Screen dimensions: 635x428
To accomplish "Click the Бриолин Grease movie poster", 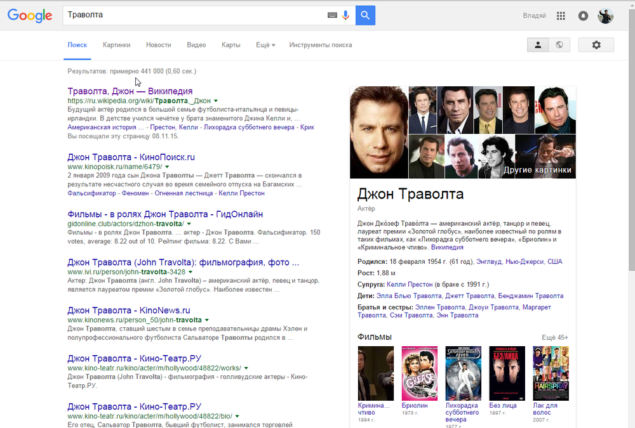I will tap(420, 372).
